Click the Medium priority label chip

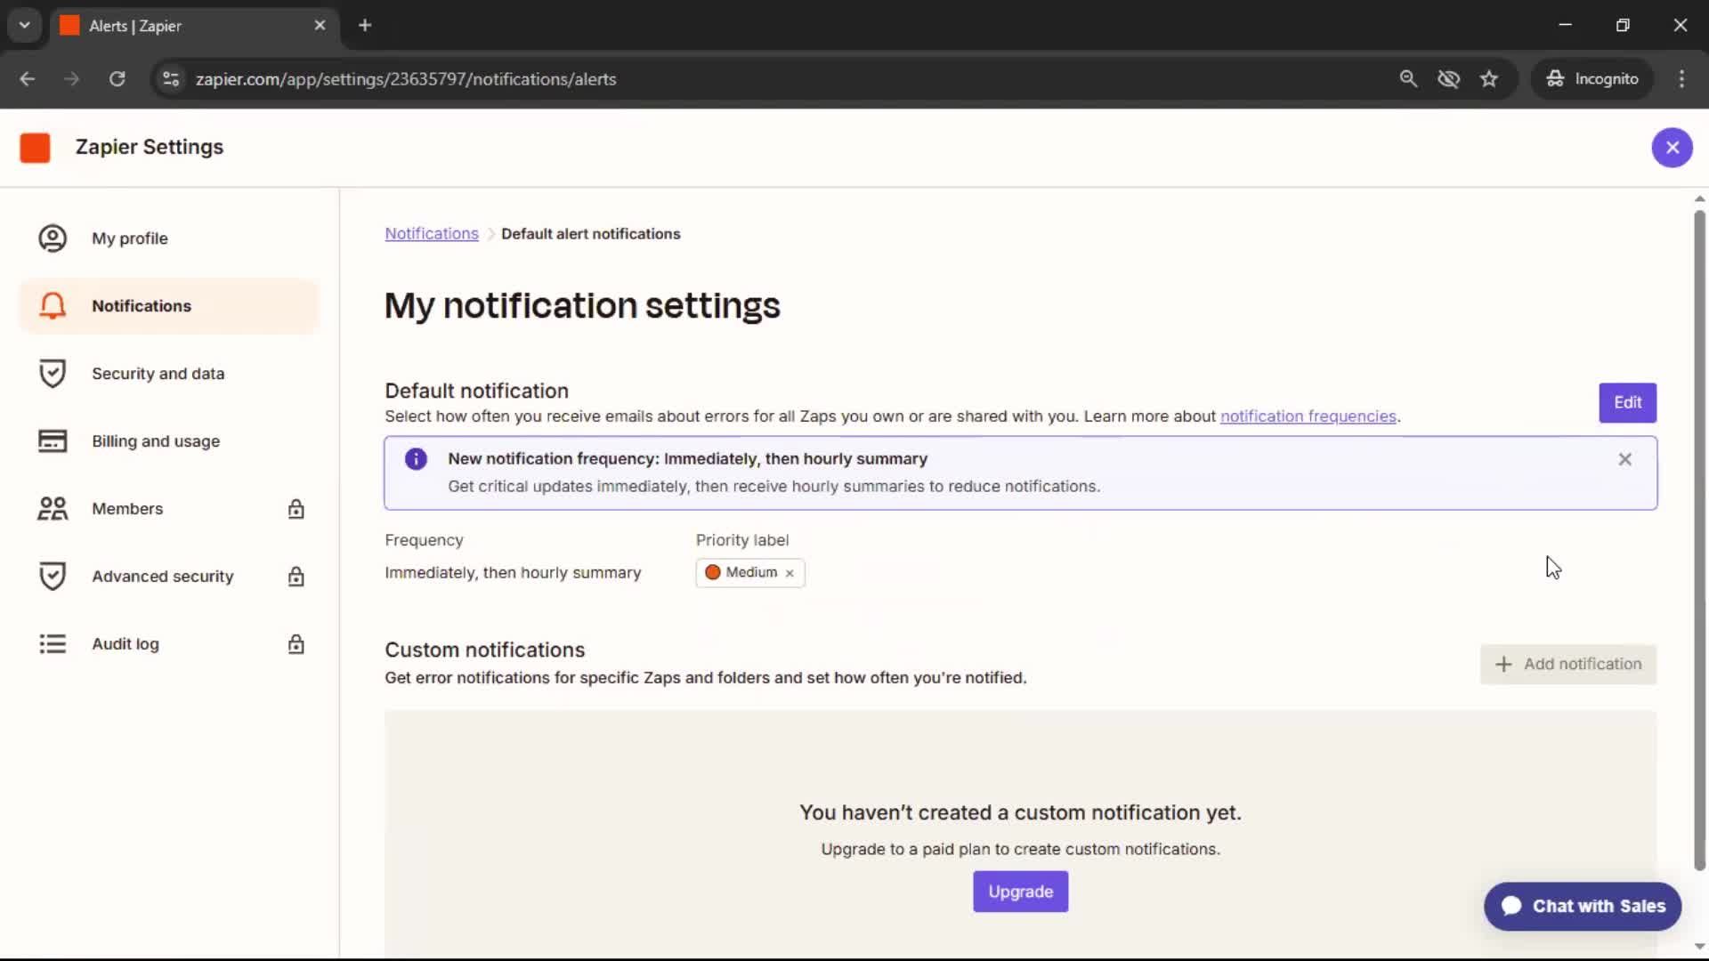tap(750, 573)
